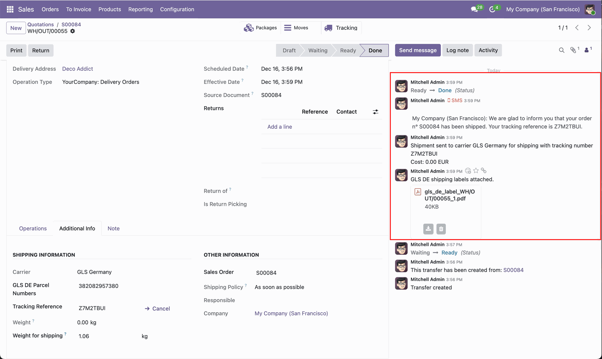The width and height of the screenshot is (602, 359).
Task: Click the chatter search magnifier icon
Action: coord(562,50)
